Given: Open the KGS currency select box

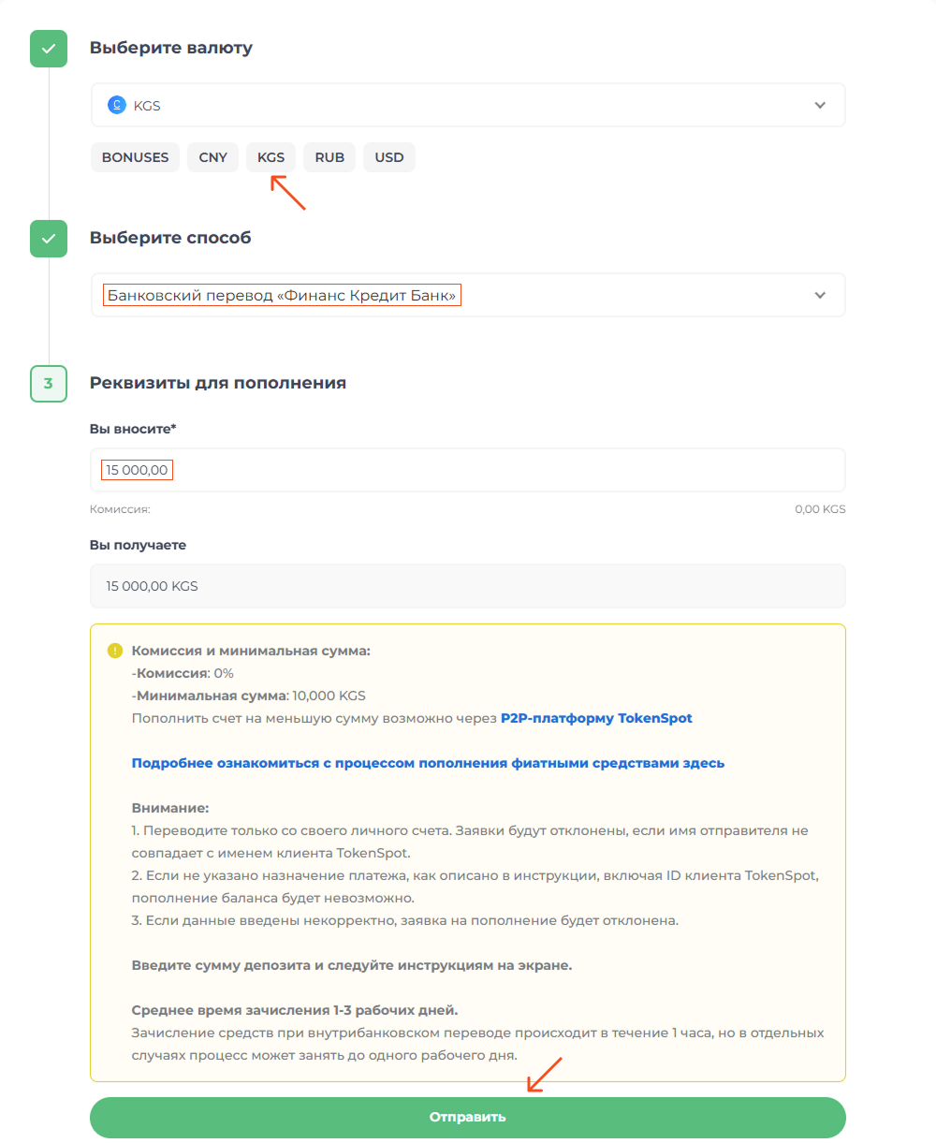Looking at the screenshot, I should click(x=468, y=105).
